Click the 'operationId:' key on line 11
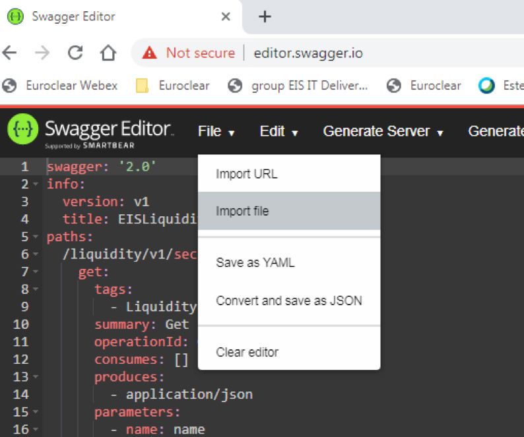 141,342
